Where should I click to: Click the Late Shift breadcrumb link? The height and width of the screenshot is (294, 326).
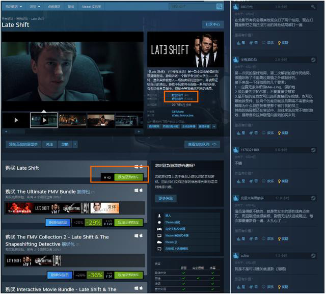point(37,19)
